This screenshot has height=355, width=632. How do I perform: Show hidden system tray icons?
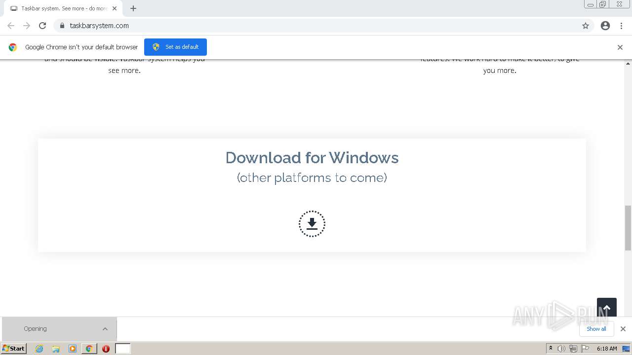click(x=551, y=349)
